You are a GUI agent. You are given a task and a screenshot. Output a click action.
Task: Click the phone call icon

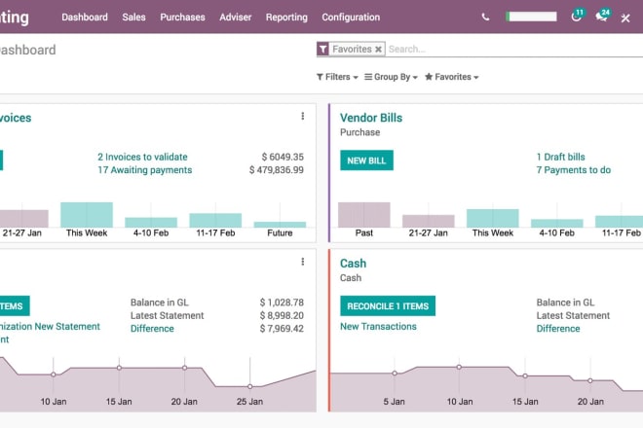click(x=486, y=18)
